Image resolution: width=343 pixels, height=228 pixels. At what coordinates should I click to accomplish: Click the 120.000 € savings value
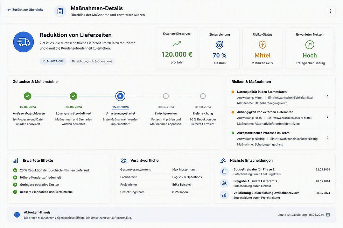click(x=177, y=54)
